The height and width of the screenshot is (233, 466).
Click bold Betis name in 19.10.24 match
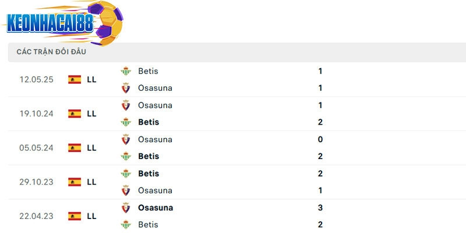[149, 122]
